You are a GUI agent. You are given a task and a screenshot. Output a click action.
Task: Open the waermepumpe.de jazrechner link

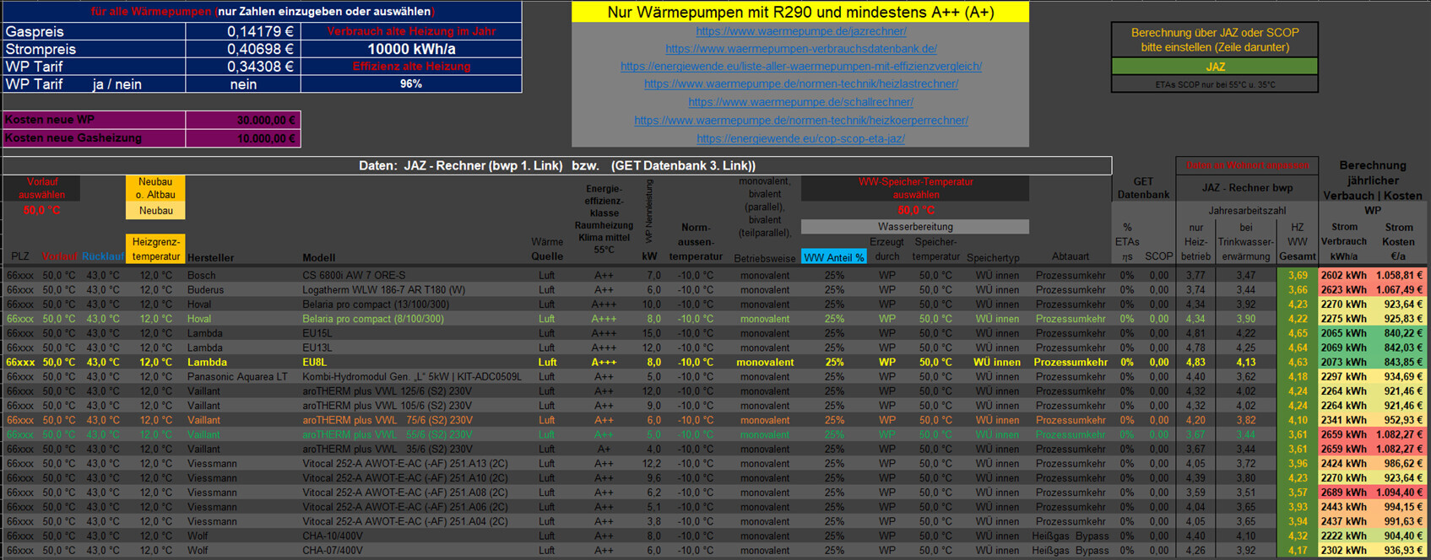pyautogui.click(x=800, y=31)
